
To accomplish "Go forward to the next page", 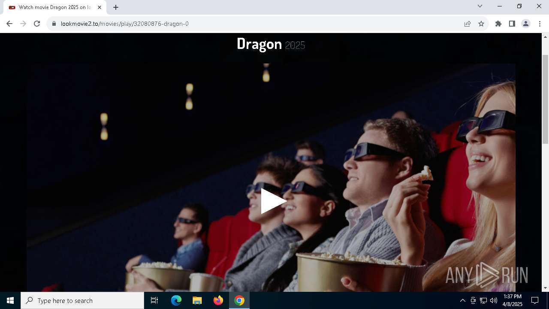I will point(23,24).
